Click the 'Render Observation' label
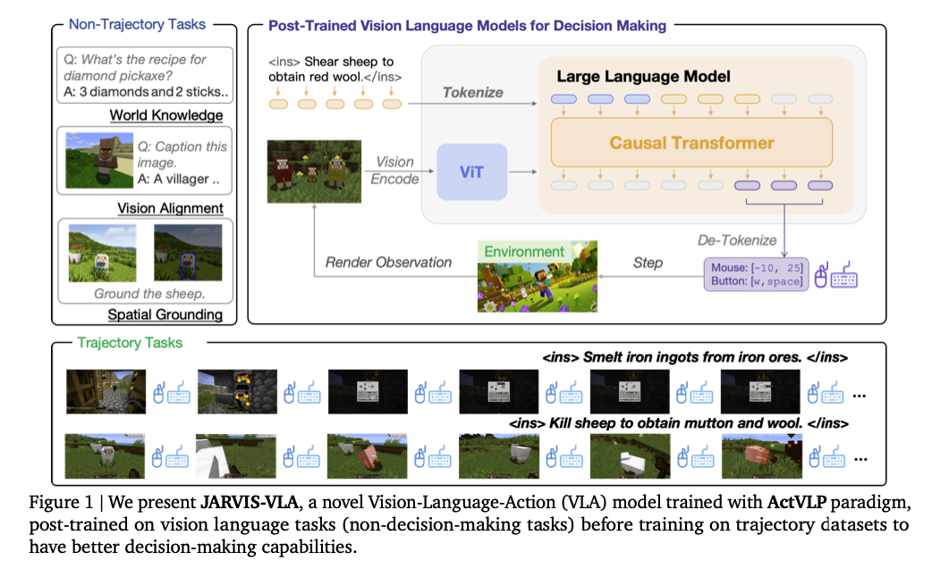 [x=389, y=262]
